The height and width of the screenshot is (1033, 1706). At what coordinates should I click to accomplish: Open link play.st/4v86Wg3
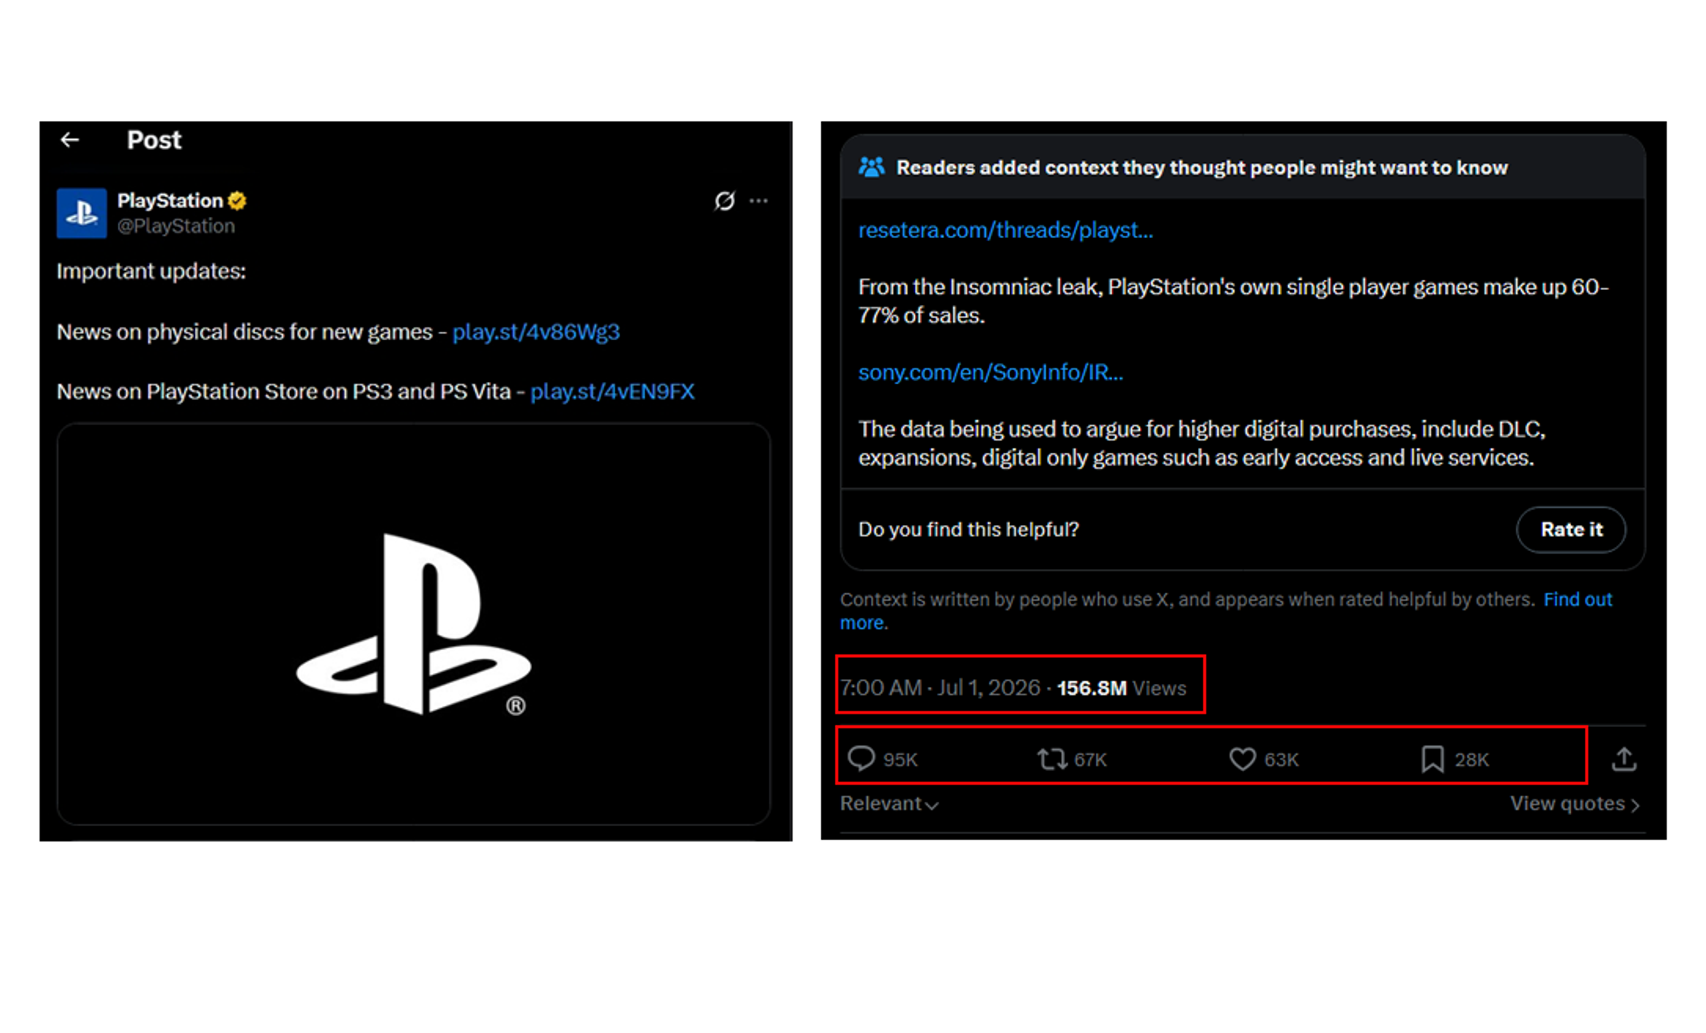[536, 331]
